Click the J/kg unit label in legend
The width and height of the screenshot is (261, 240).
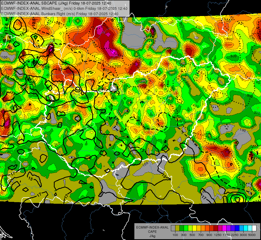[x=152, y=236]
